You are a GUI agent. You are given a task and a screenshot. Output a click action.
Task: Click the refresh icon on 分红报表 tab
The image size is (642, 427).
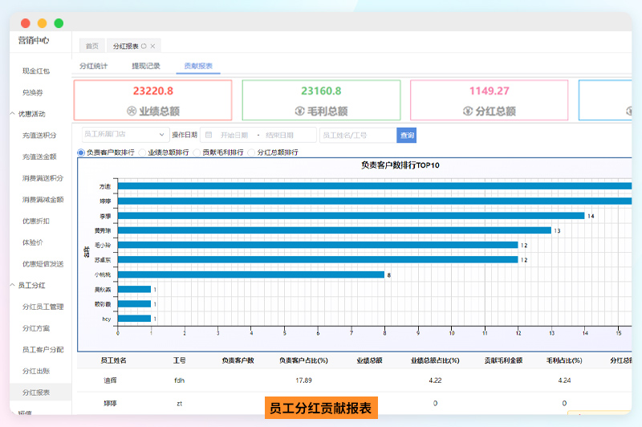(x=144, y=47)
